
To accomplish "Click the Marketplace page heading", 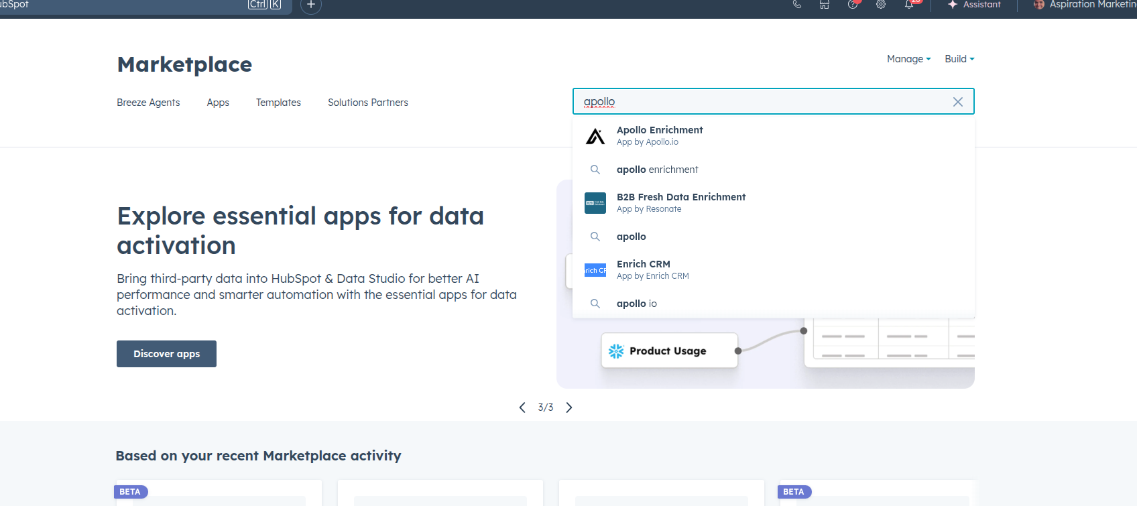I will pyautogui.click(x=184, y=64).
